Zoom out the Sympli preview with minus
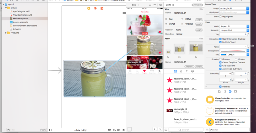The width and height of the screenshot is (256, 133). click(x=129, y=5)
